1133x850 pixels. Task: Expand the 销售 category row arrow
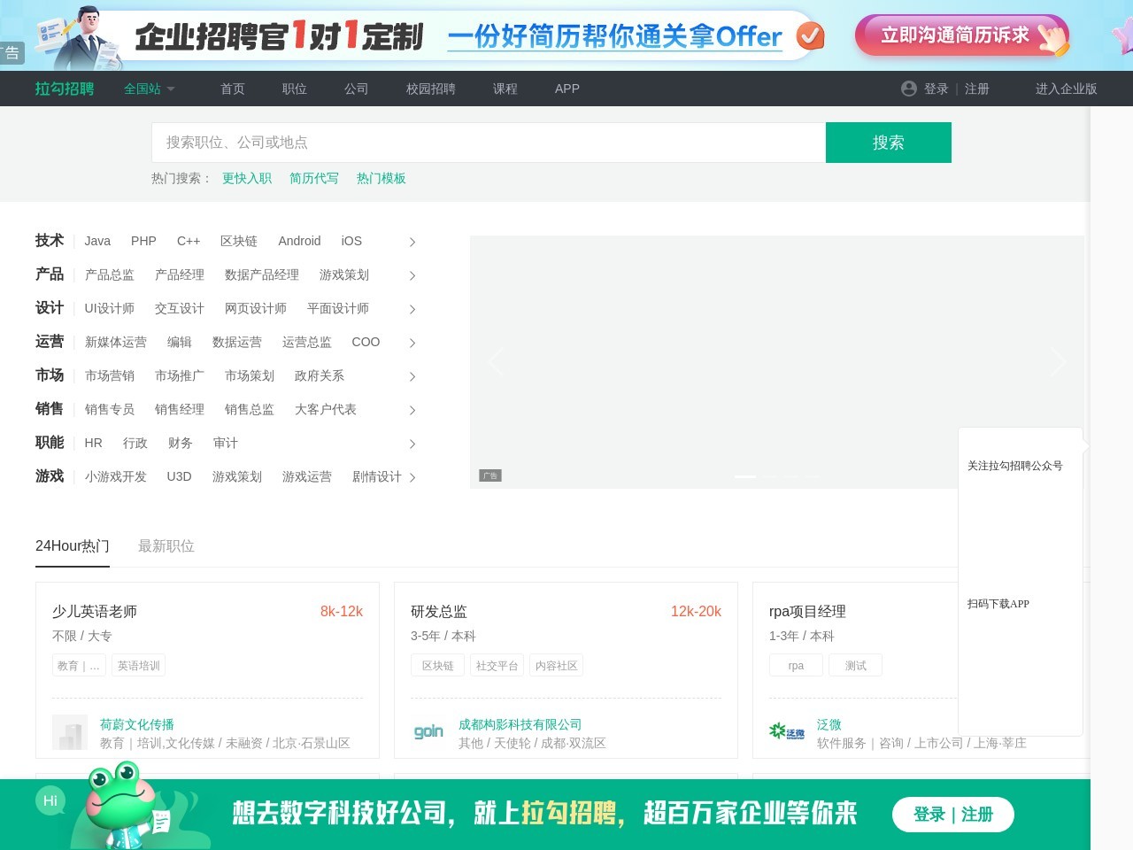pos(412,410)
